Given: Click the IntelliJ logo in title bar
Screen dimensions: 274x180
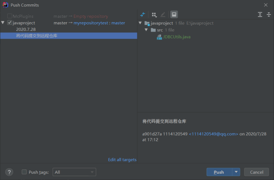Looking at the screenshot, I should [6, 5].
